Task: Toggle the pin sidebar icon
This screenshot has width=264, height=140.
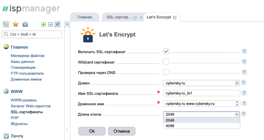Action: (57, 24)
